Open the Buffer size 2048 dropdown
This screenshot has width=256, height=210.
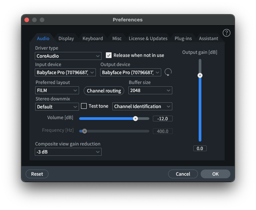[x=150, y=90]
